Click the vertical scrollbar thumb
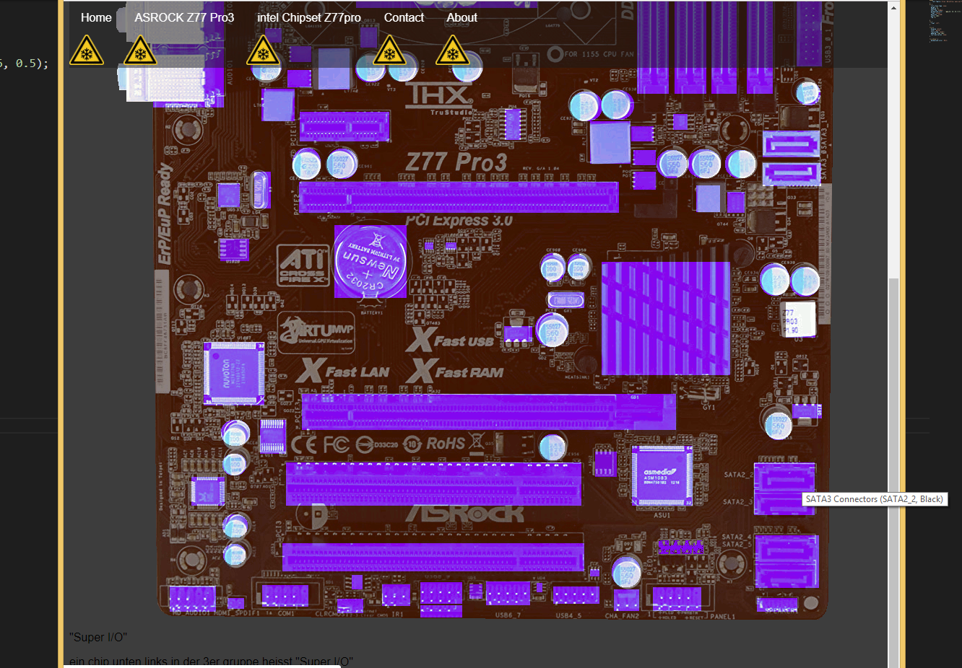962x668 pixels. coord(893,469)
